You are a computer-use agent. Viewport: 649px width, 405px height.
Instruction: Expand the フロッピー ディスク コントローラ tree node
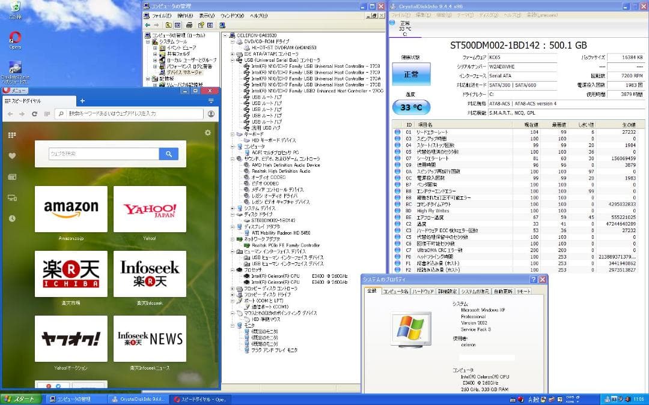233,288
